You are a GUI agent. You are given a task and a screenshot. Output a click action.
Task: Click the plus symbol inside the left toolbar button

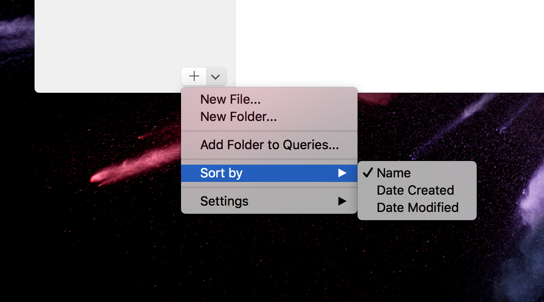tap(193, 76)
